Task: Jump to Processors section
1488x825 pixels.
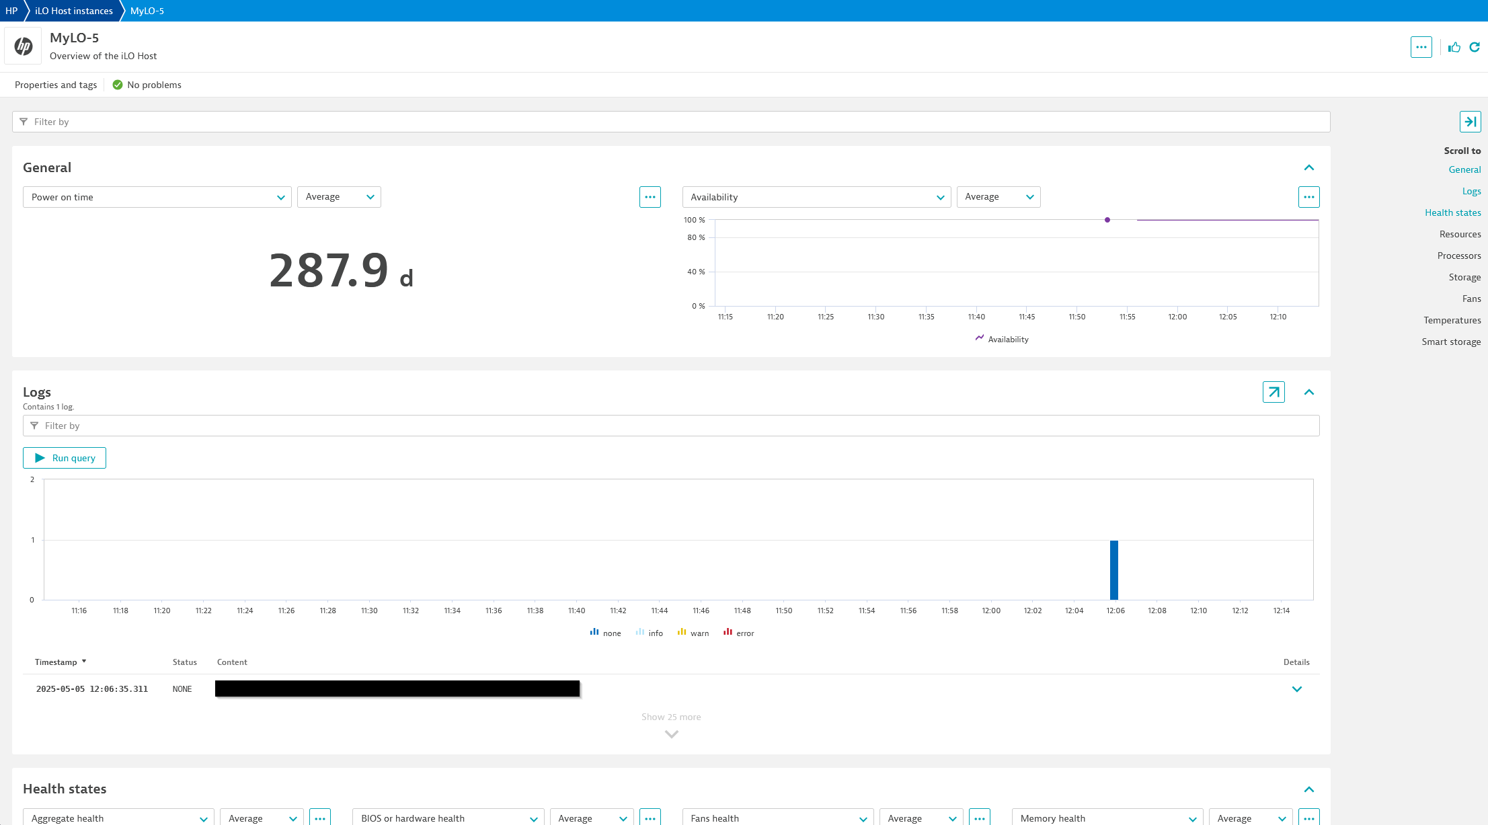Action: coord(1459,256)
